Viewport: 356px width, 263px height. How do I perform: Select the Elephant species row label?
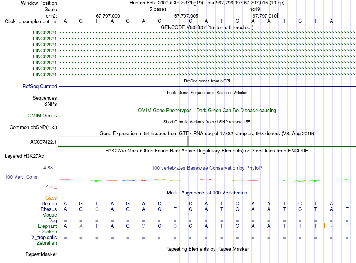point(47,226)
